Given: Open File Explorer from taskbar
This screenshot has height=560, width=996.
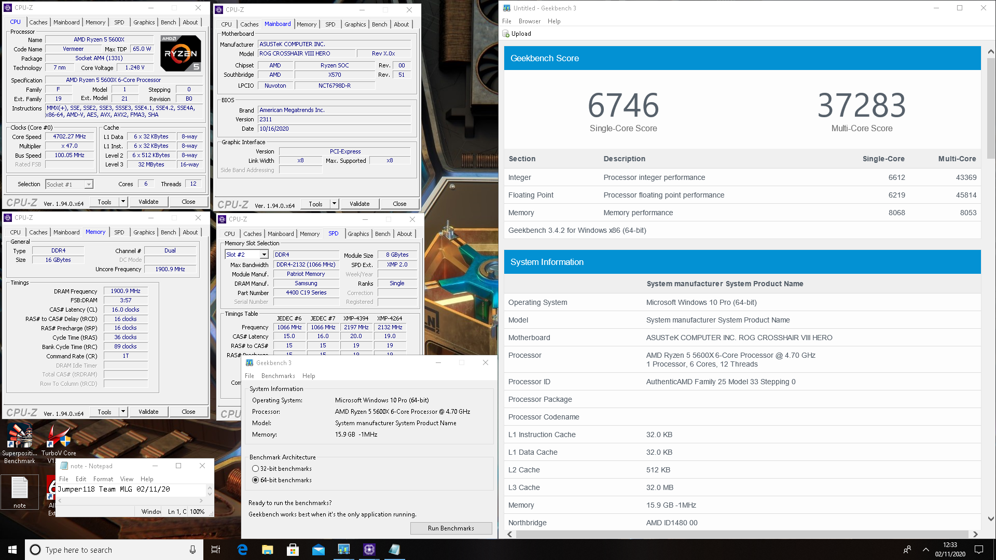Looking at the screenshot, I should pos(268,550).
